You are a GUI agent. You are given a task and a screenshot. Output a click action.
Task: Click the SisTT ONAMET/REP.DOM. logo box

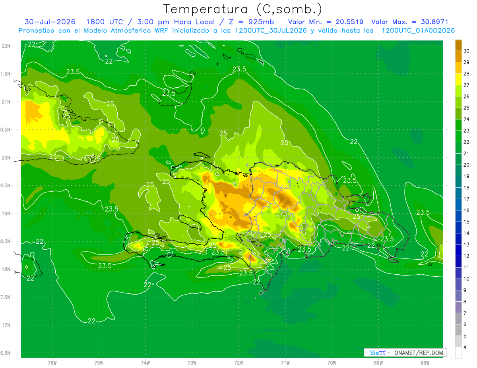point(405,353)
